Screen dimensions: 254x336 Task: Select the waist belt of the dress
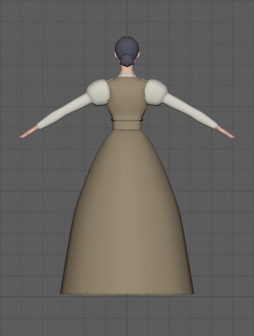pyautogui.click(x=127, y=125)
